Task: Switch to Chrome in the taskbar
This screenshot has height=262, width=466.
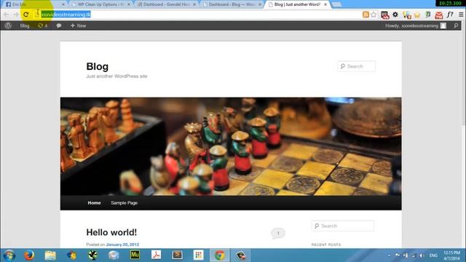Action: pyautogui.click(x=220, y=255)
